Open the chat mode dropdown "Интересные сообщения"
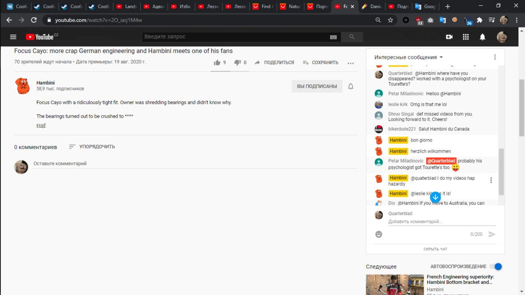The width and height of the screenshot is (525, 295). 409,57
